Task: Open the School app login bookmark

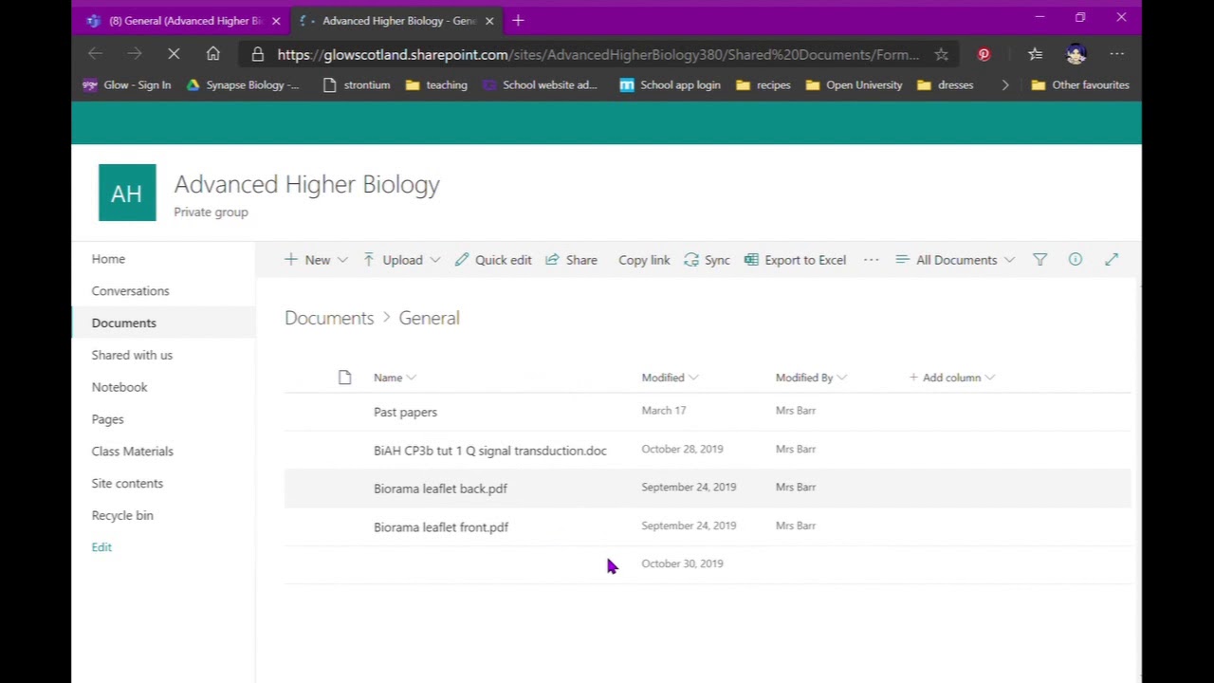Action: pyautogui.click(x=670, y=84)
